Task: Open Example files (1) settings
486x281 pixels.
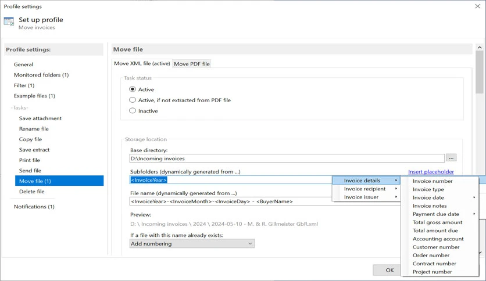Action: (34, 96)
